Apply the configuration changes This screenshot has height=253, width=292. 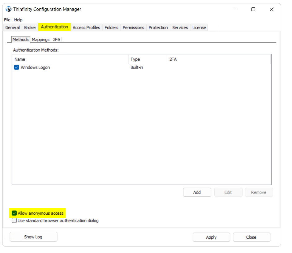pyautogui.click(x=211, y=237)
